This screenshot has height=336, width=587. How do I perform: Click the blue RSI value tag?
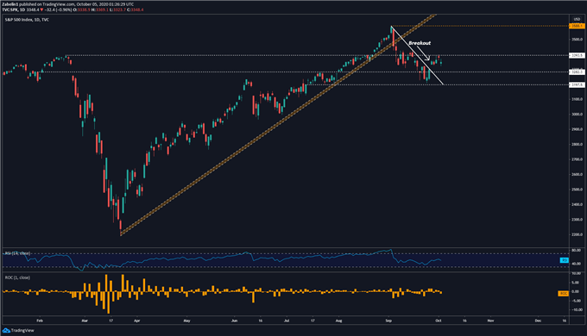565,260
